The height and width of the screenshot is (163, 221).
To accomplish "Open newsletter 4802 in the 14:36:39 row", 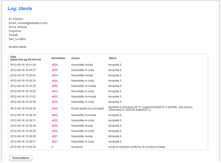I will [x=55, y=126].
